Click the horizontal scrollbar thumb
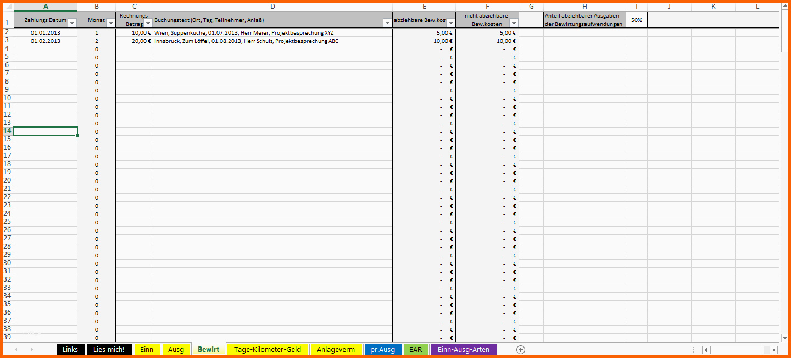Viewport: 791px width, 358px height. [737, 350]
